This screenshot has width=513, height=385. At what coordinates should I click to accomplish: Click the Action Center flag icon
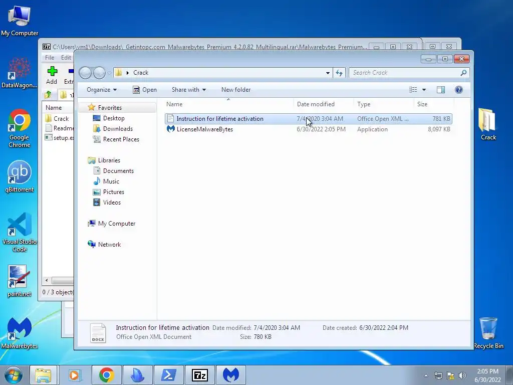click(450, 375)
